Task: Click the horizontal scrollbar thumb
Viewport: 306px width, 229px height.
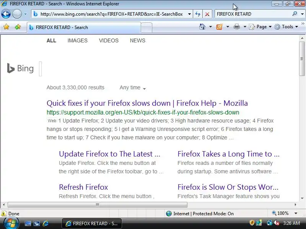Action: pyautogui.click(x=98, y=205)
